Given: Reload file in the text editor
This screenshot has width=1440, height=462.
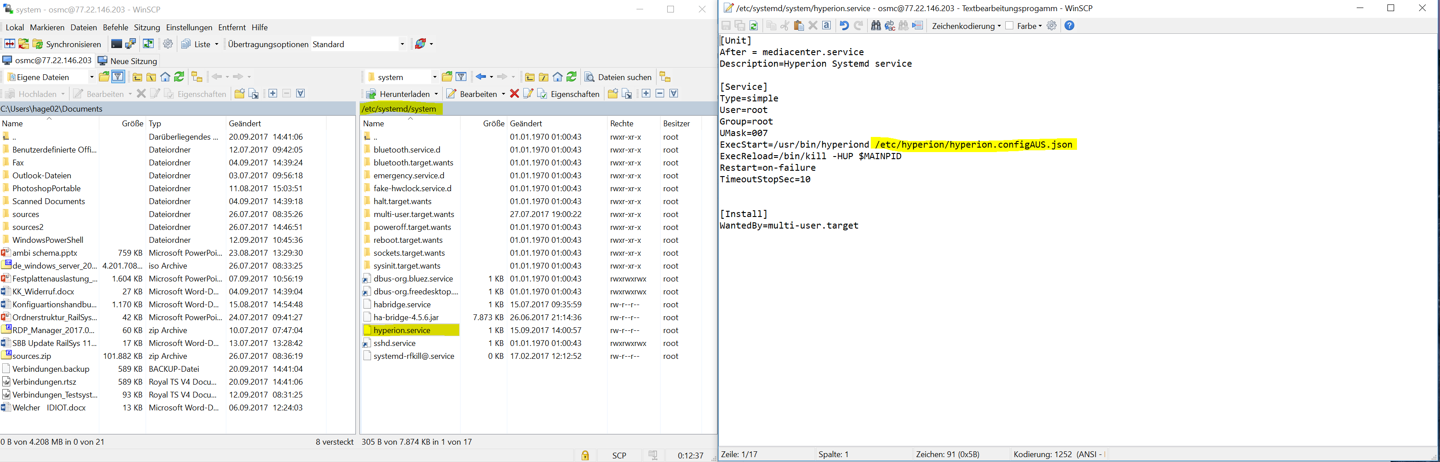Looking at the screenshot, I should (754, 26).
